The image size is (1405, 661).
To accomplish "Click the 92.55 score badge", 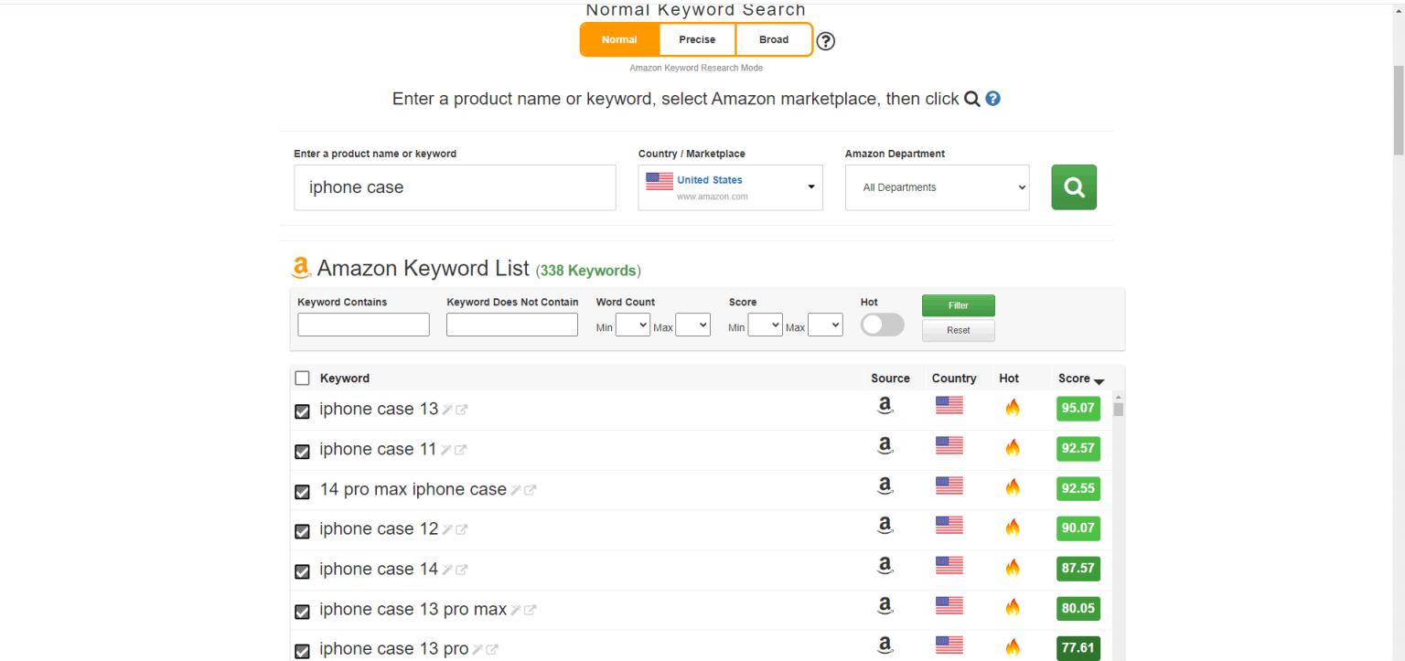I will [1078, 488].
